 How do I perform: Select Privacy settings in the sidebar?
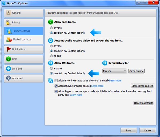(x=23, y=31)
